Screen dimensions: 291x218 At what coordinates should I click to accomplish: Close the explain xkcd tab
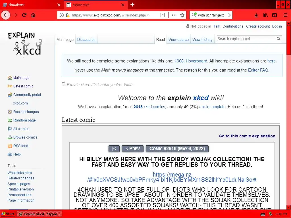(123, 5)
